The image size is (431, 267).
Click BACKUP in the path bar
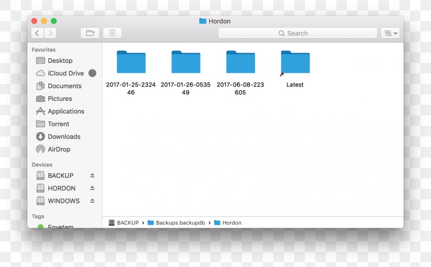127,223
